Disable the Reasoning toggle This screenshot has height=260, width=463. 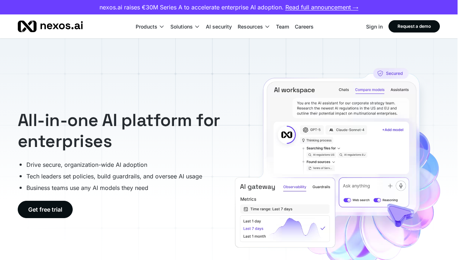pos(377,200)
